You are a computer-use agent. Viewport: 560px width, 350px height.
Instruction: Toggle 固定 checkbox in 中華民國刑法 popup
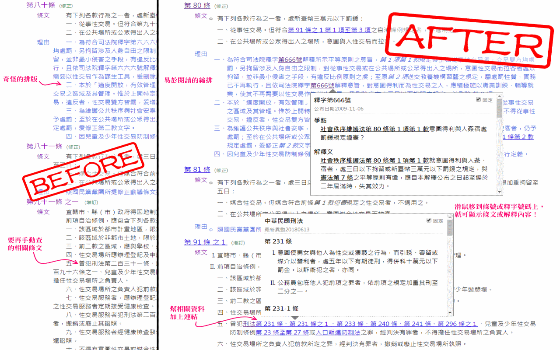pos(429,220)
